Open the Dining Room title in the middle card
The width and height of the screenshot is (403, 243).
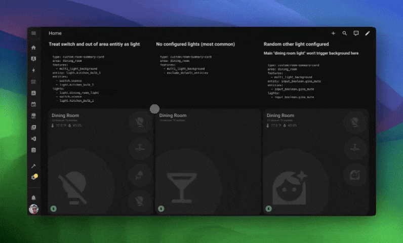coord(173,115)
